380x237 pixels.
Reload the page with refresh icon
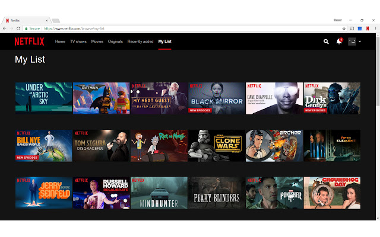click(18, 28)
